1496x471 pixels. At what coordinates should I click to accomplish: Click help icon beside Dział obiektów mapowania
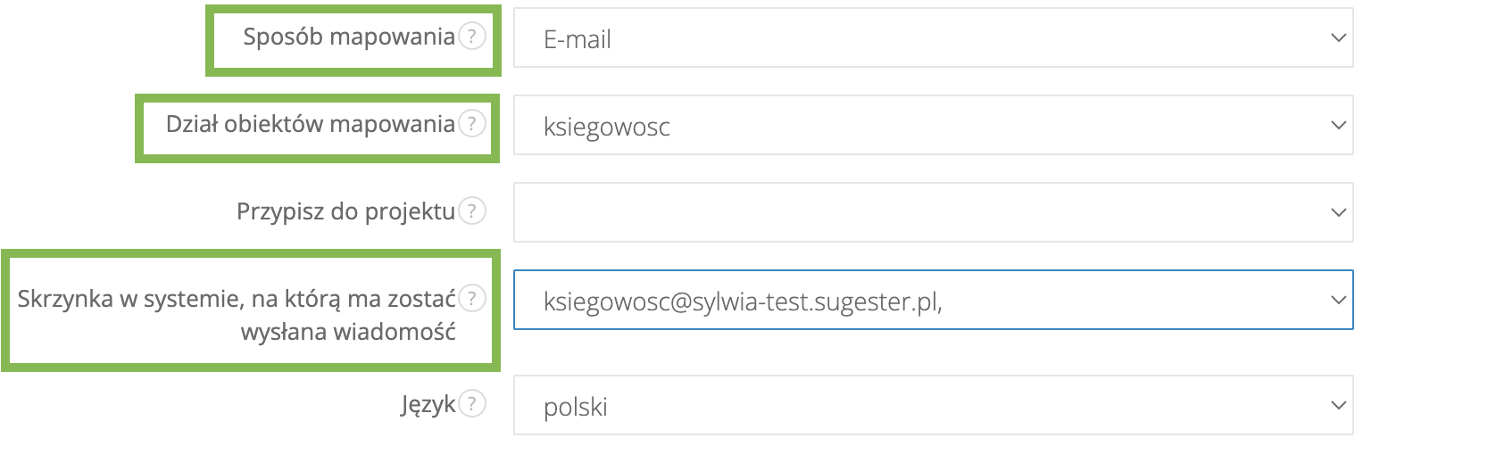(x=472, y=123)
